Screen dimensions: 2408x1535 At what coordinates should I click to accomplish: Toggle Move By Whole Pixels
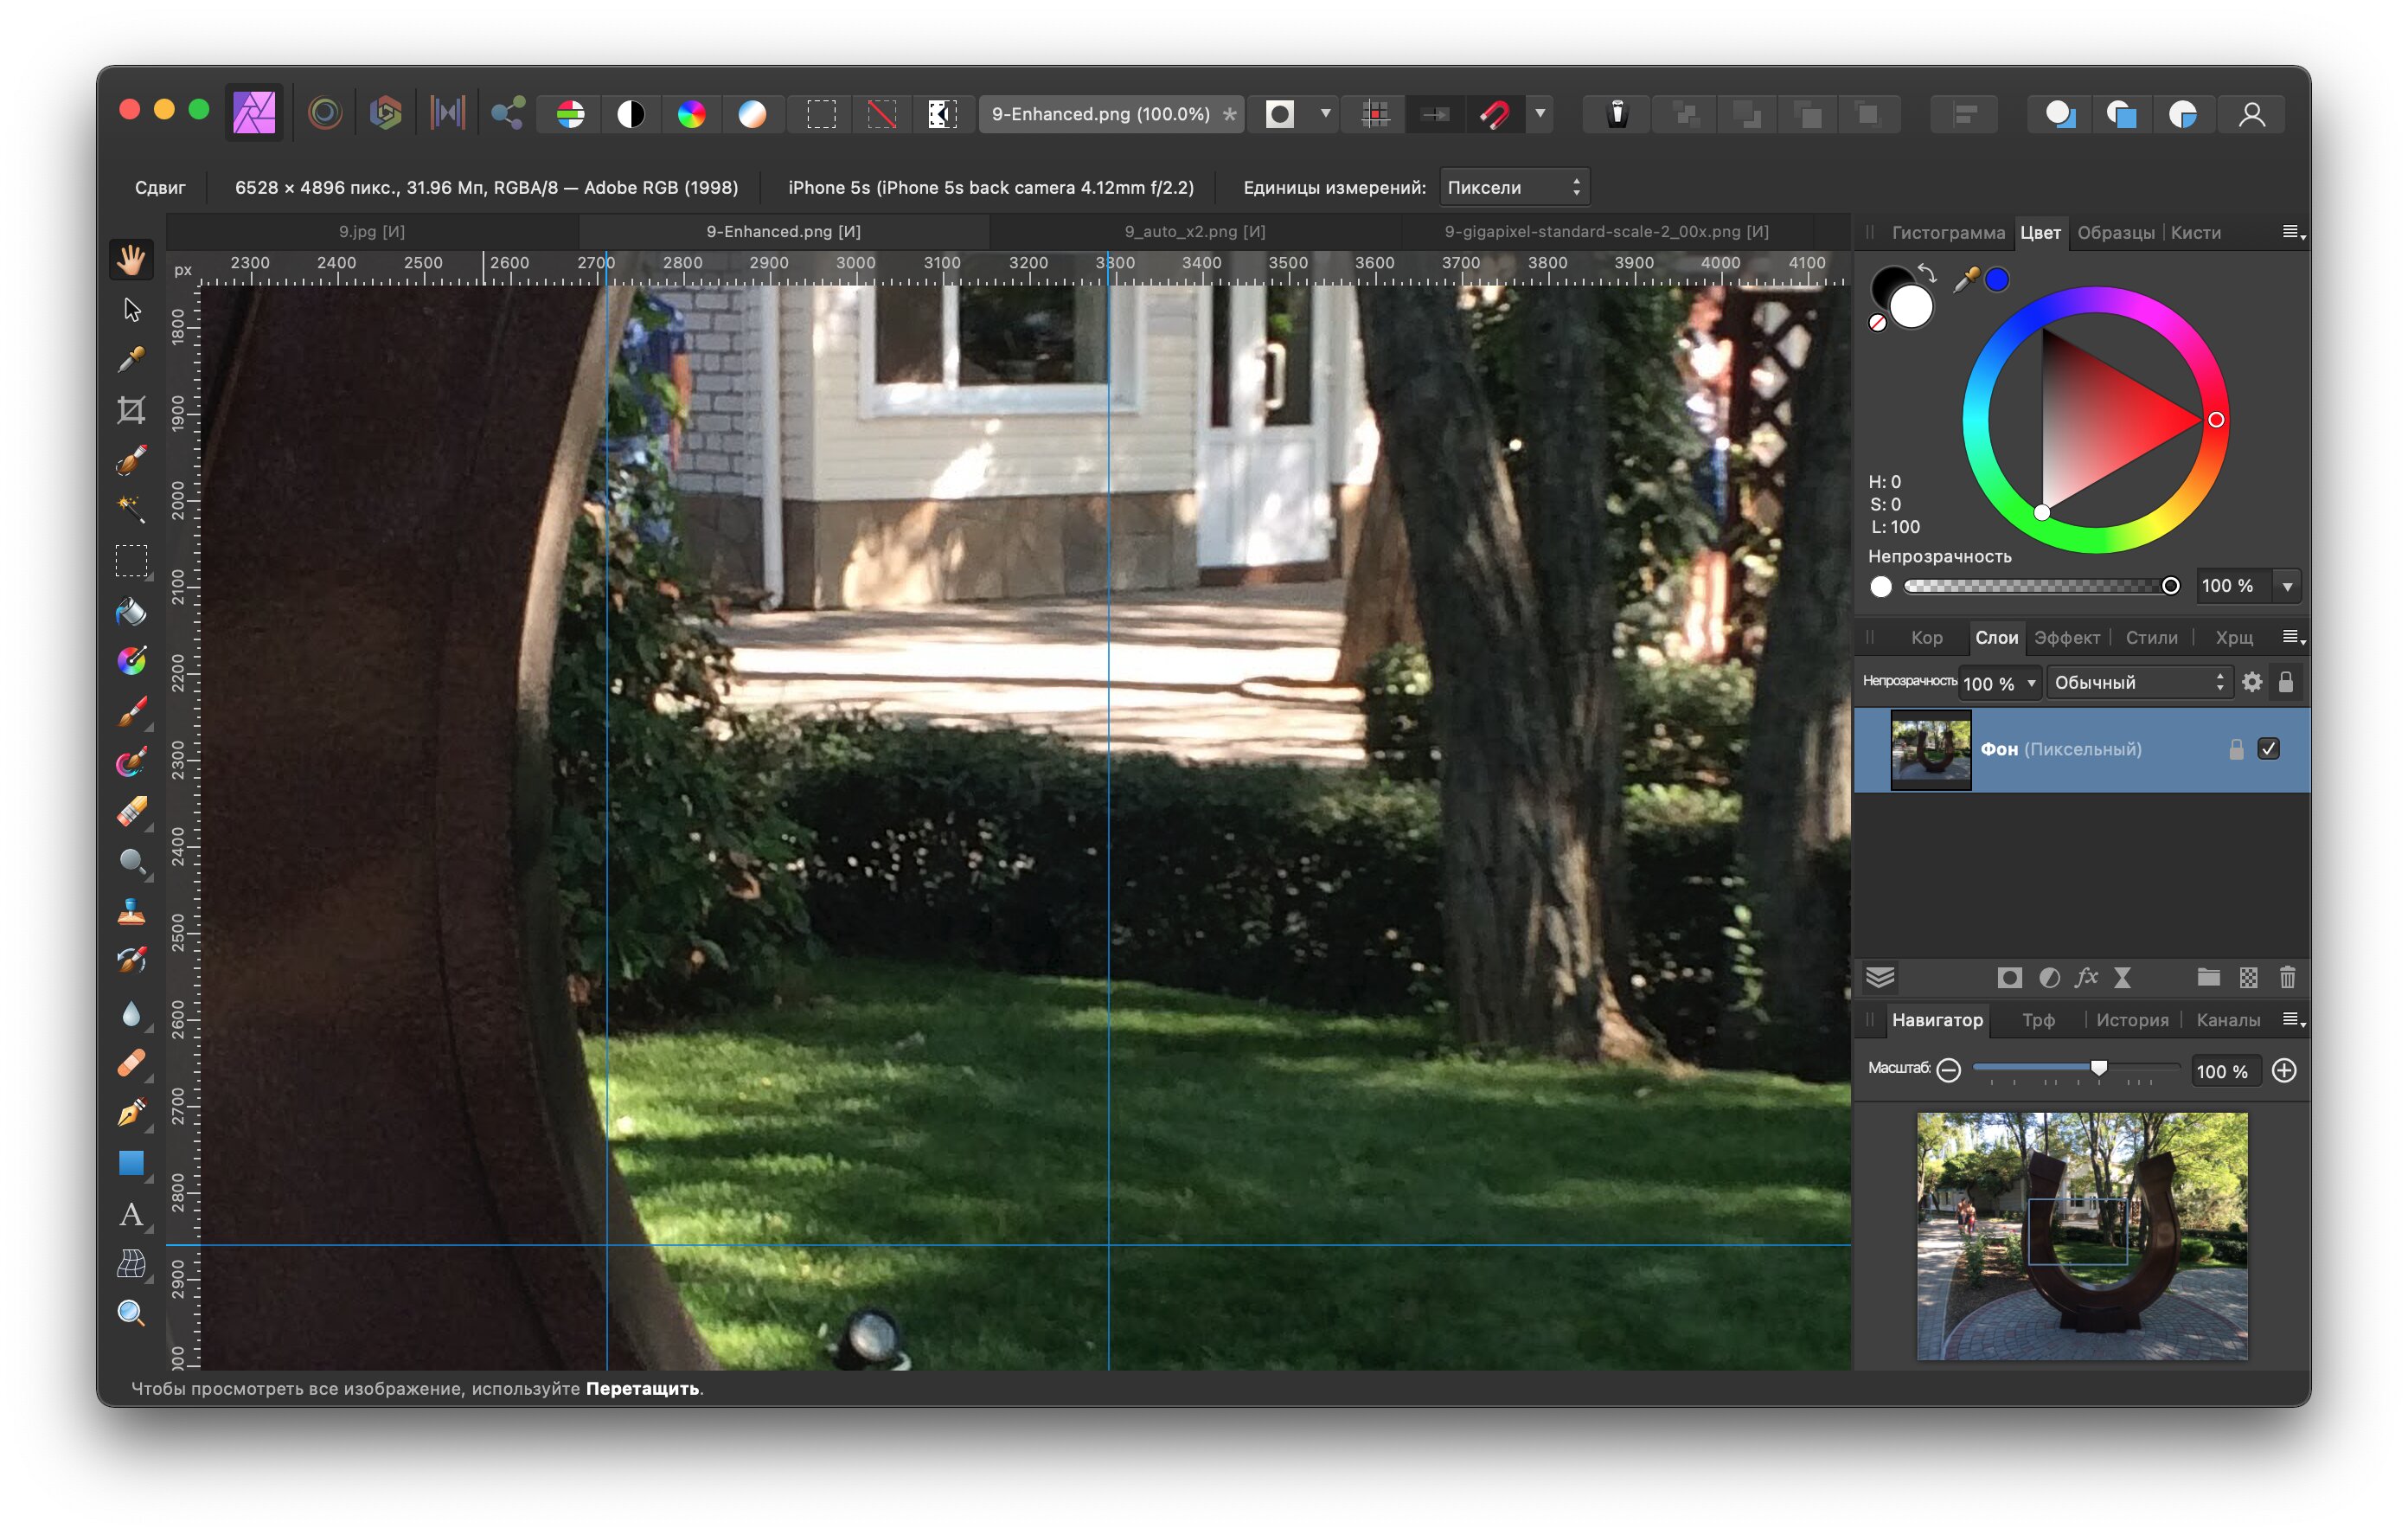(1435, 114)
